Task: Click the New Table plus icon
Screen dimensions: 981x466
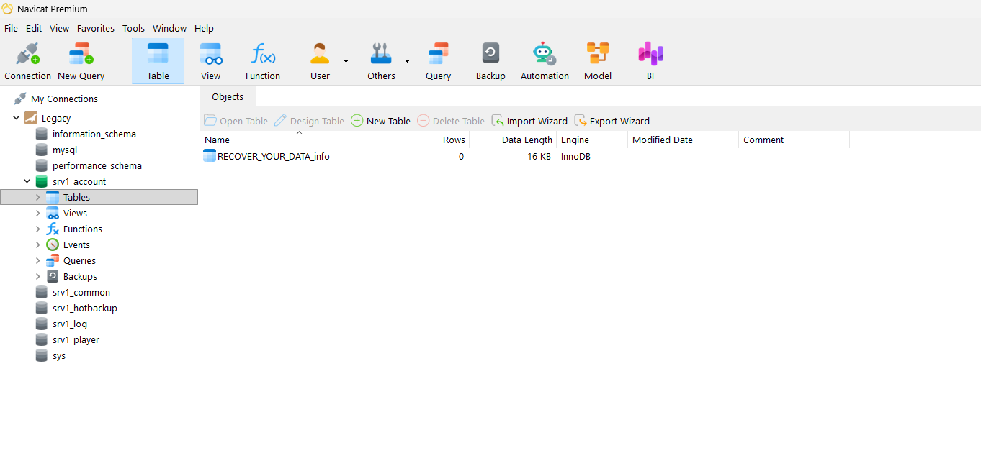Action: (x=357, y=121)
